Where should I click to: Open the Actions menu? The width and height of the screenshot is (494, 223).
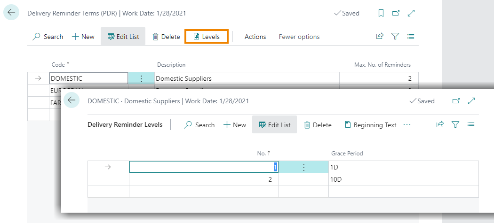[x=255, y=37]
